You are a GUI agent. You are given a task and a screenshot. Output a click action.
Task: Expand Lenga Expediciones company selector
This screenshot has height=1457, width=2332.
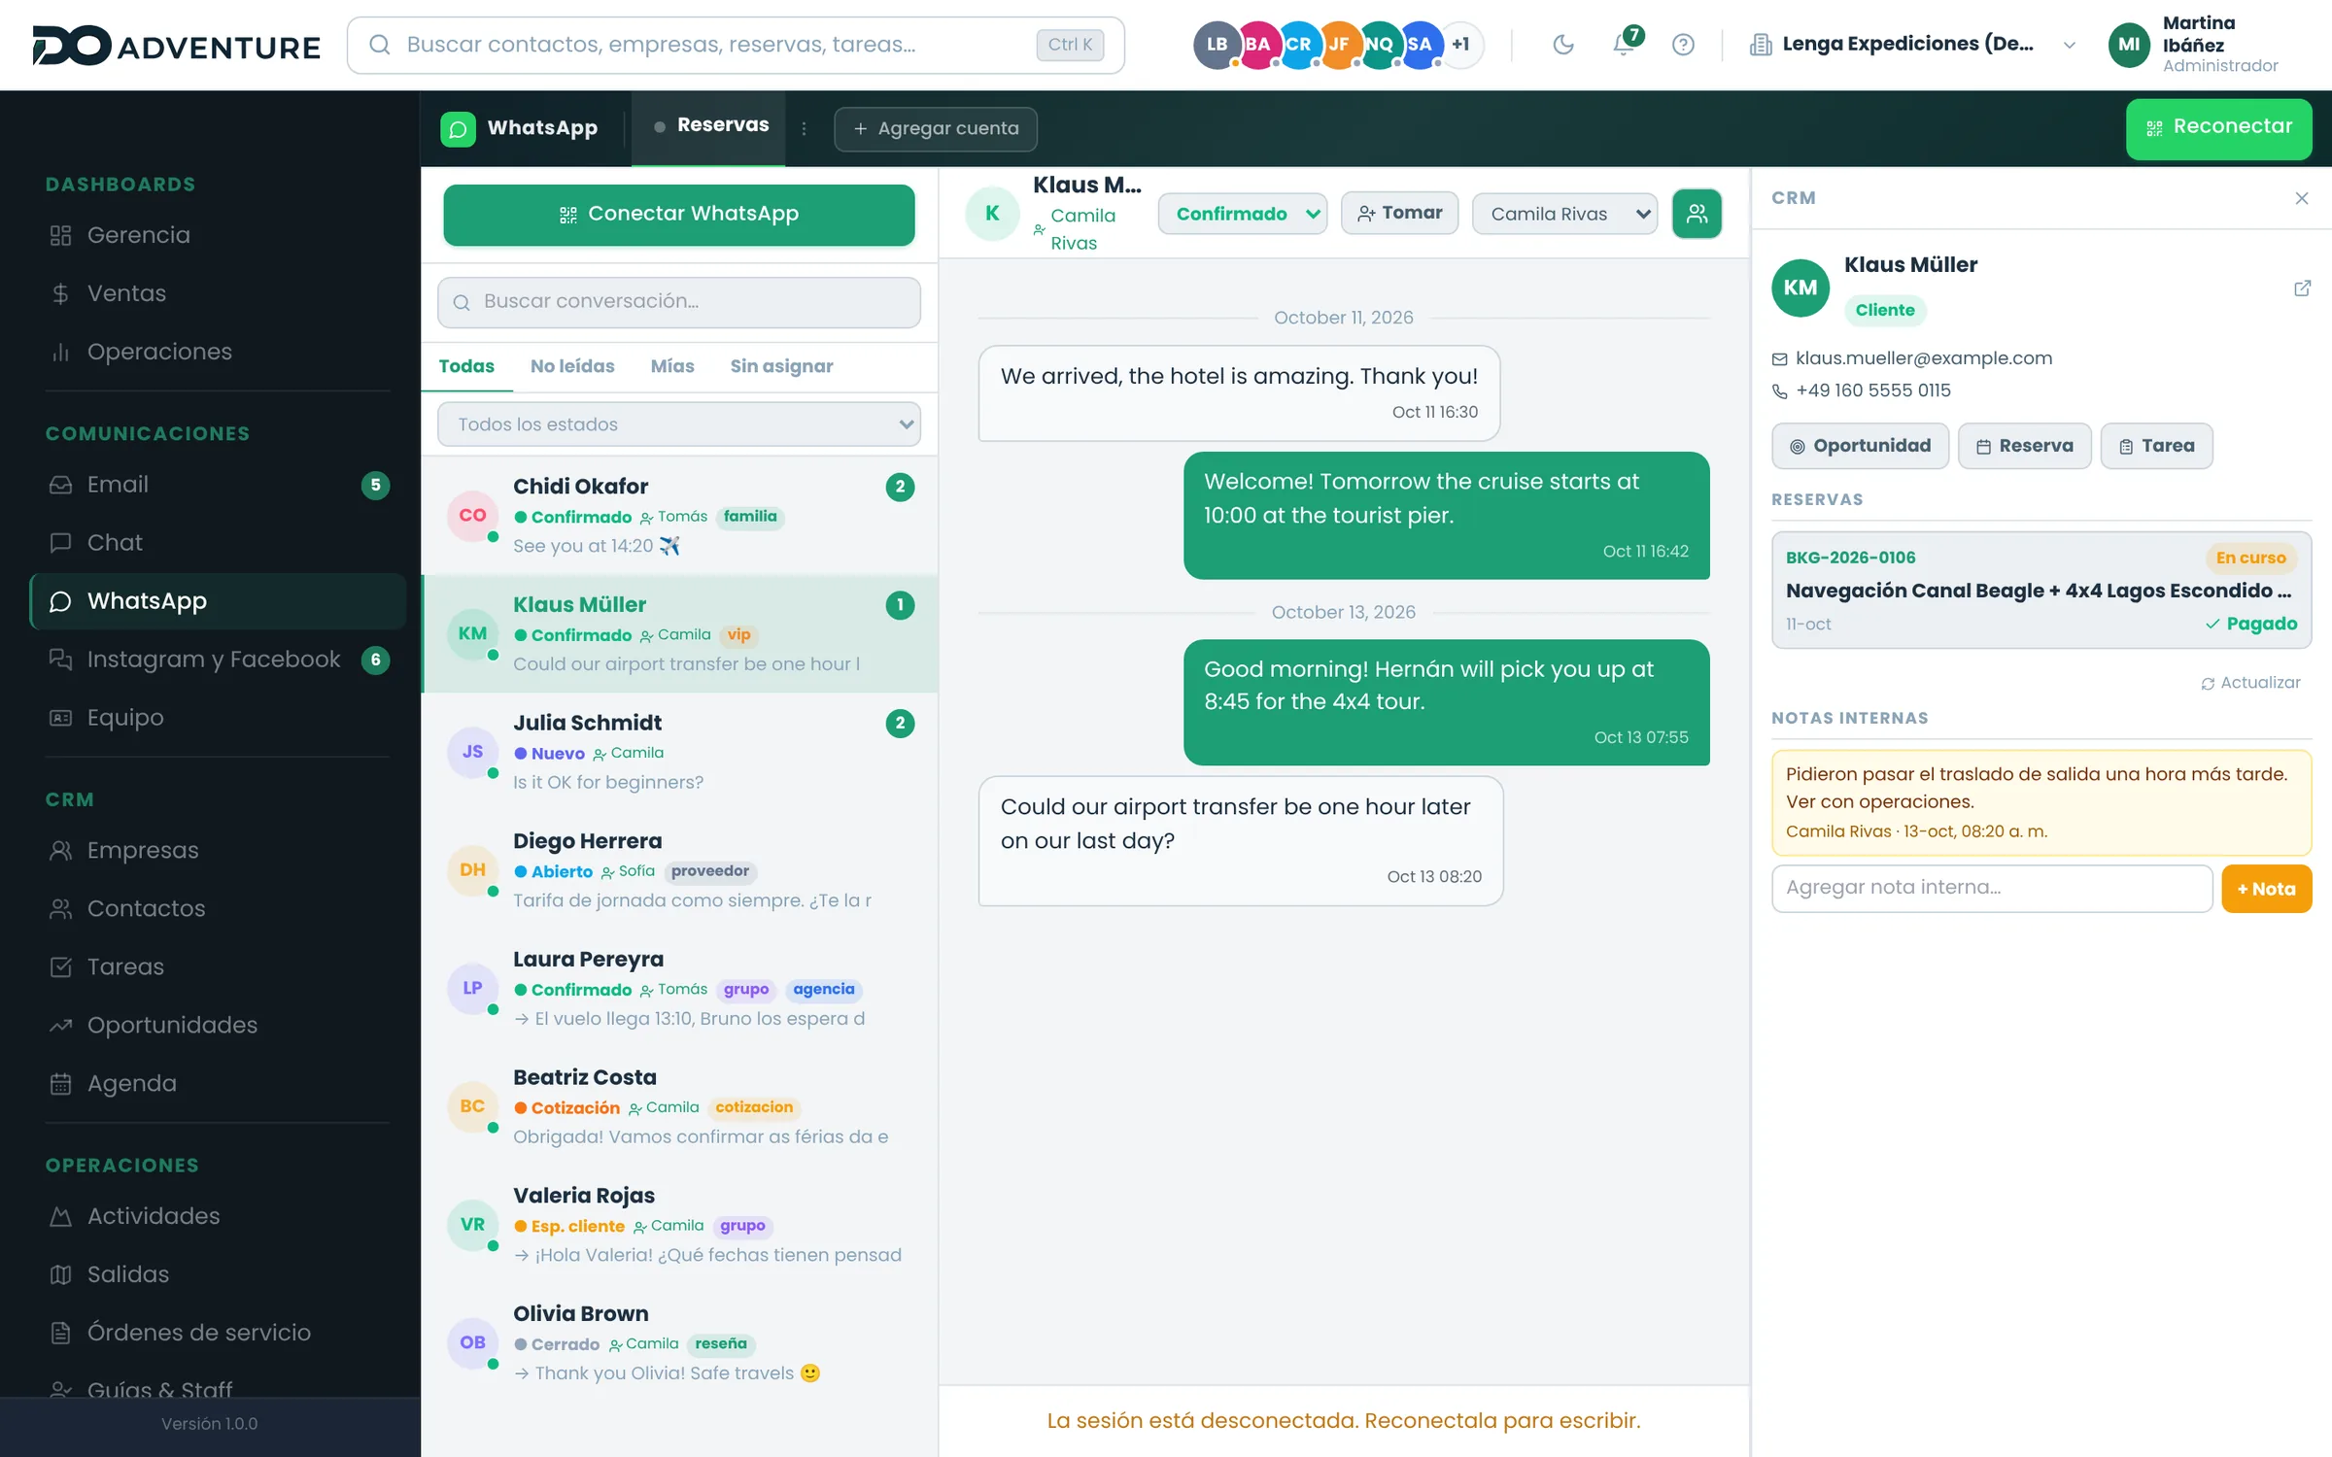click(1912, 44)
